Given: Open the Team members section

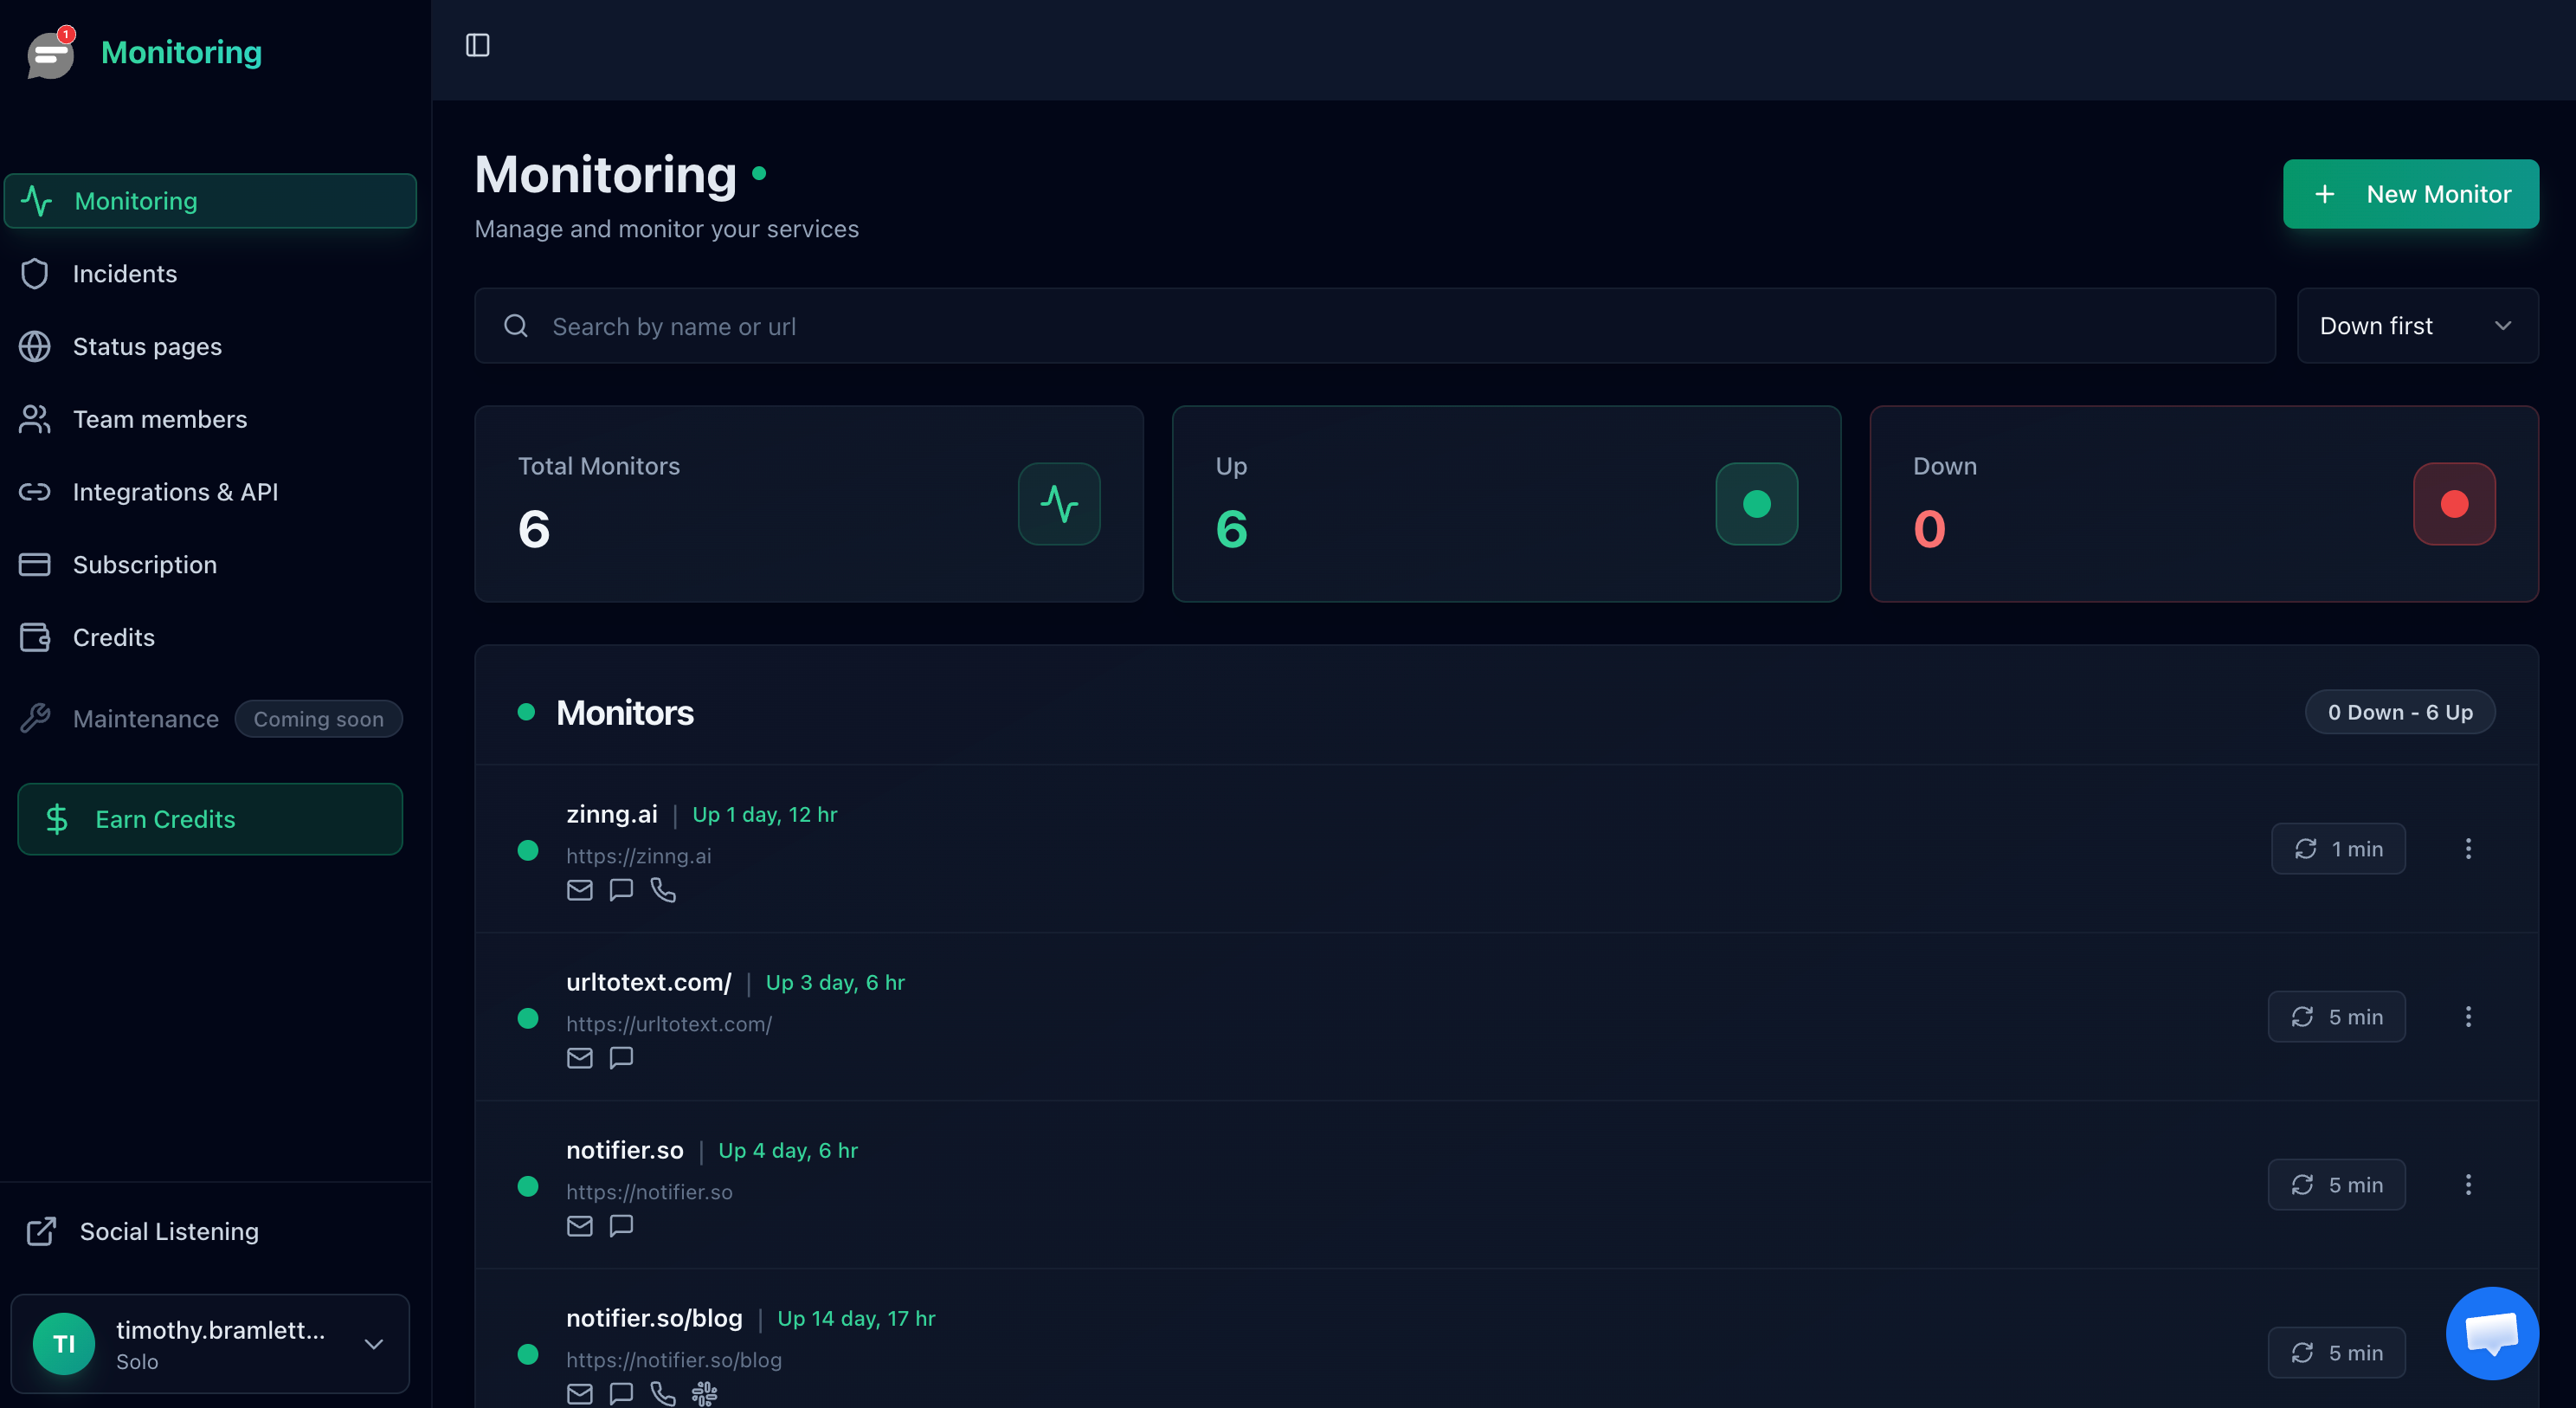Looking at the screenshot, I should tap(160, 418).
